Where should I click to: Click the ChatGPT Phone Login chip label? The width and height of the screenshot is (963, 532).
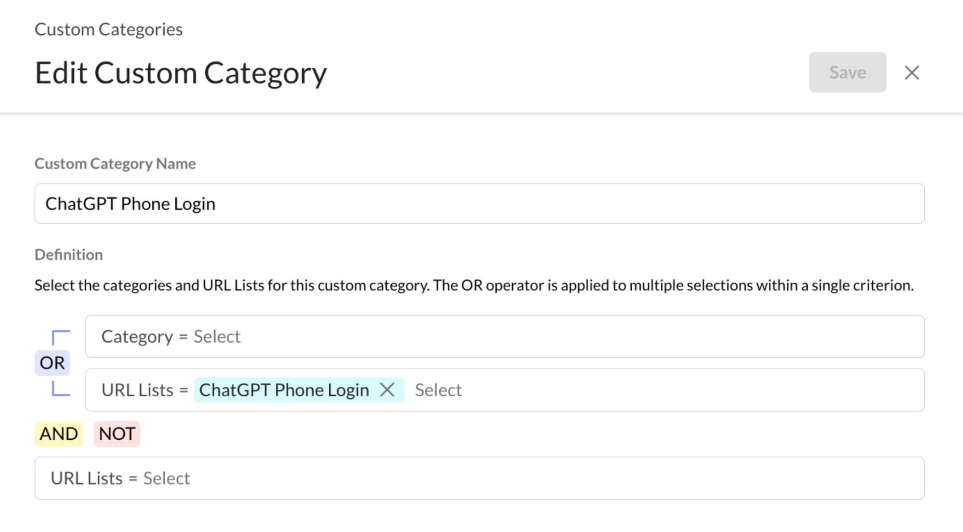point(284,390)
